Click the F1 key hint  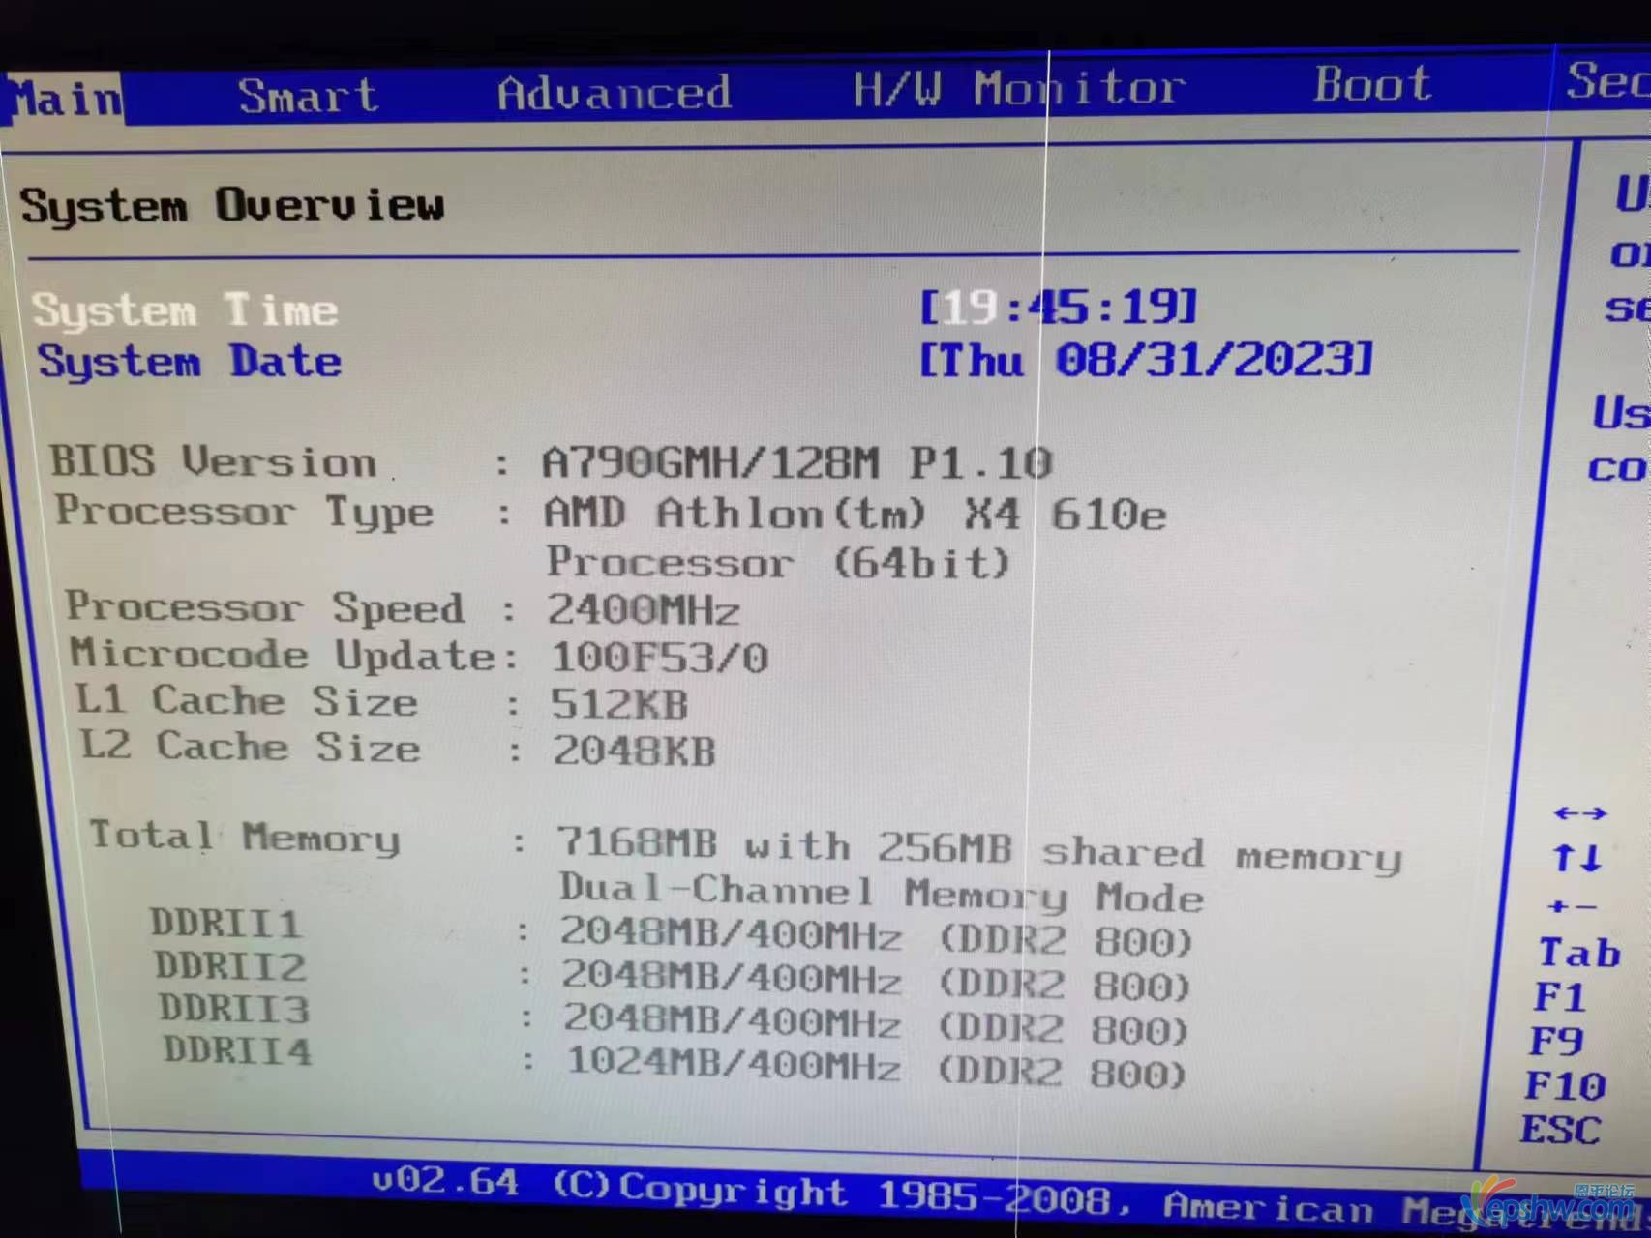pyautogui.click(x=1559, y=997)
